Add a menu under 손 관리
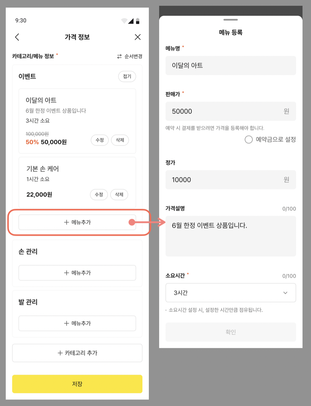The width and height of the screenshot is (311, 406). click(77, 273)
